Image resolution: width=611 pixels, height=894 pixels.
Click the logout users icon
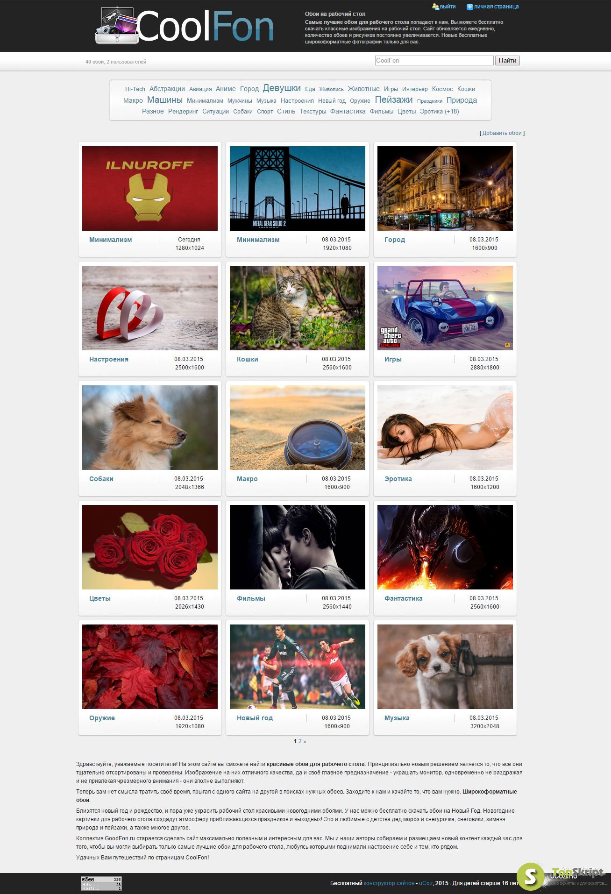coord(435,7)
